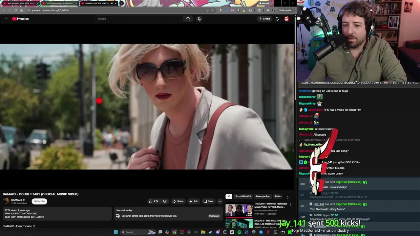
Task: Select the All filter chip
Action: click(x=229, y=196)
